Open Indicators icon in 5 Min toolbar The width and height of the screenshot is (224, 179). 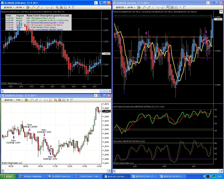click(64, 100)
